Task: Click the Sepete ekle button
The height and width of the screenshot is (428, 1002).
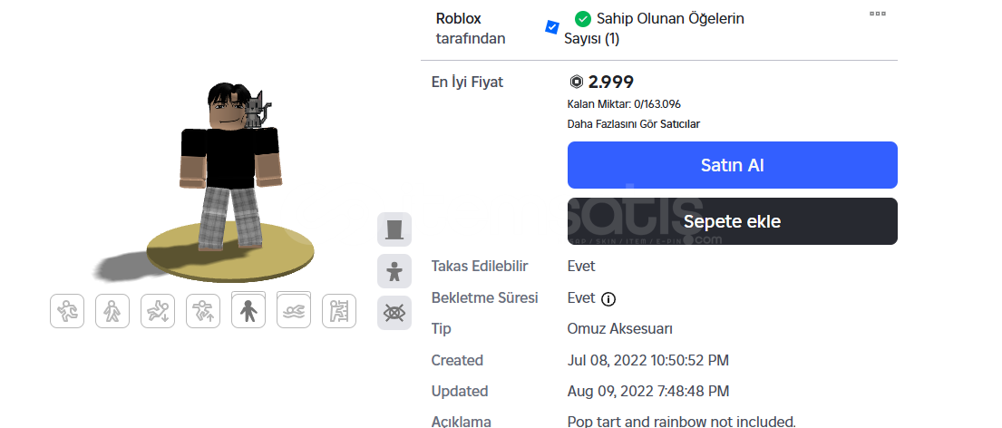Action: 733,221
